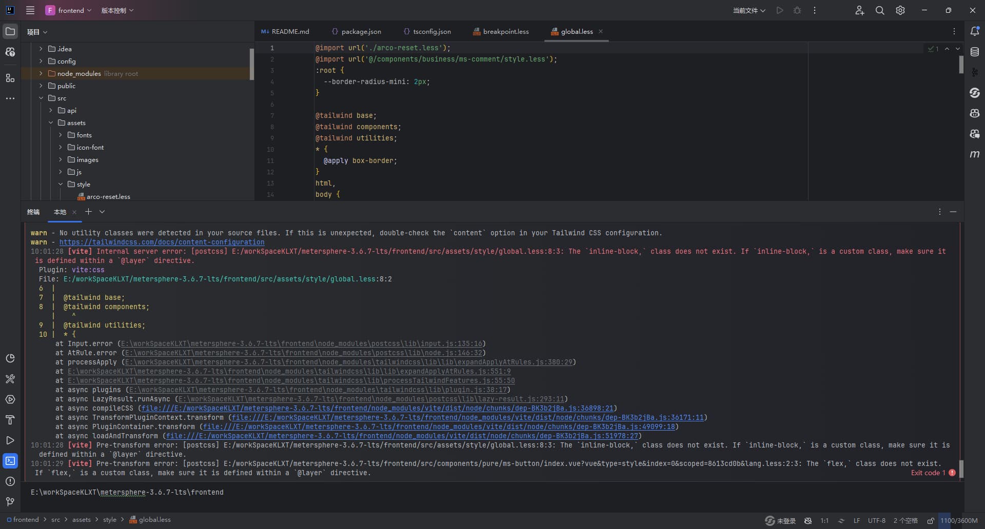Image resolution: width=985 pixels, height=529 pixels.
Task: Open the Terminal tool window icon
Action: coord(10,461)
